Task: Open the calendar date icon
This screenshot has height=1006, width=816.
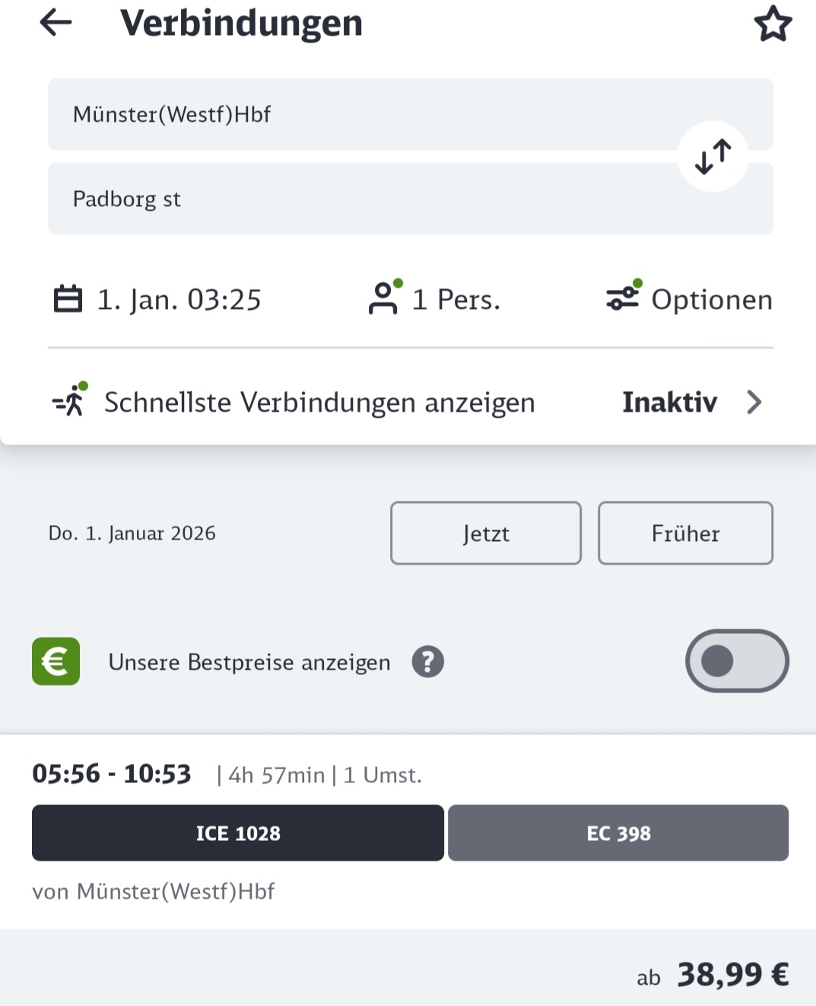Action: (68, 299)
